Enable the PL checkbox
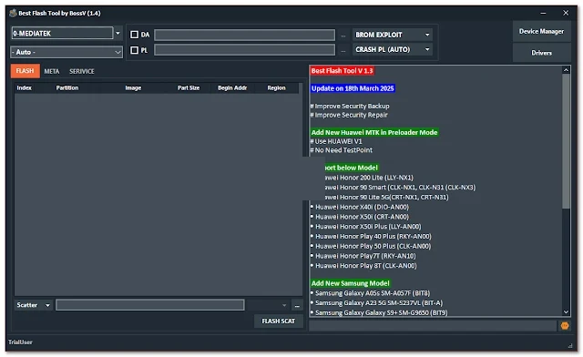This screenshot has height=357, width=583. pyautogui.click(x=134, y=50)
